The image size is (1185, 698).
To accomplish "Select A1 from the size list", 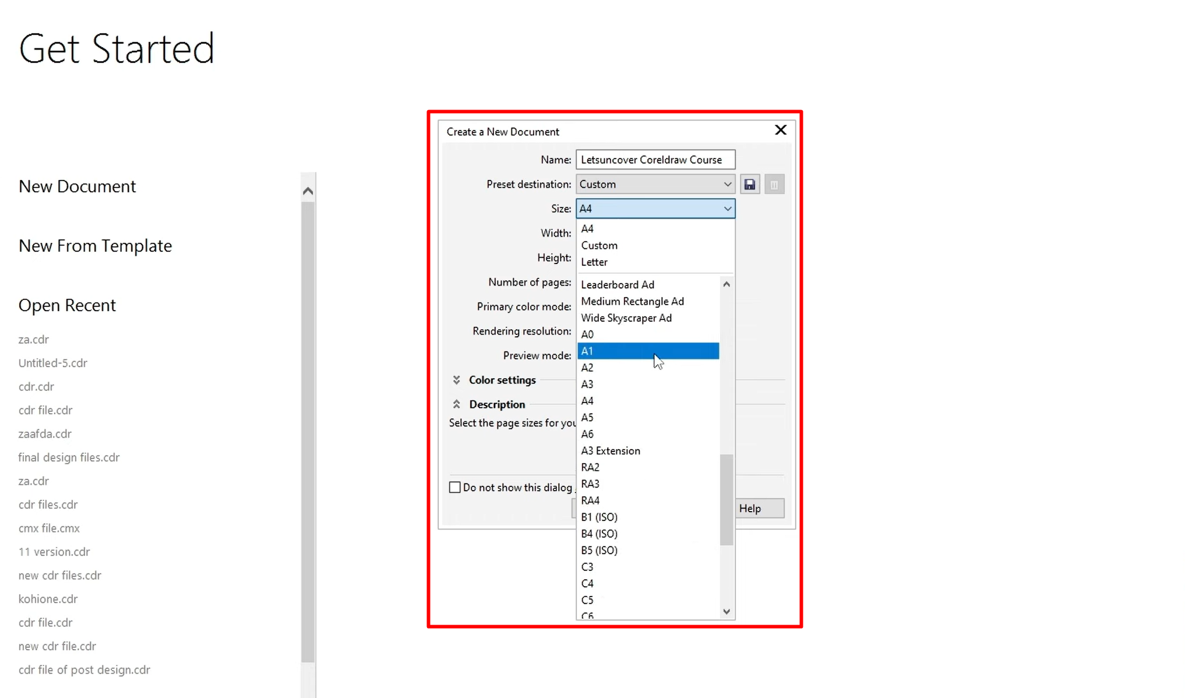I will tap(647, 351).
